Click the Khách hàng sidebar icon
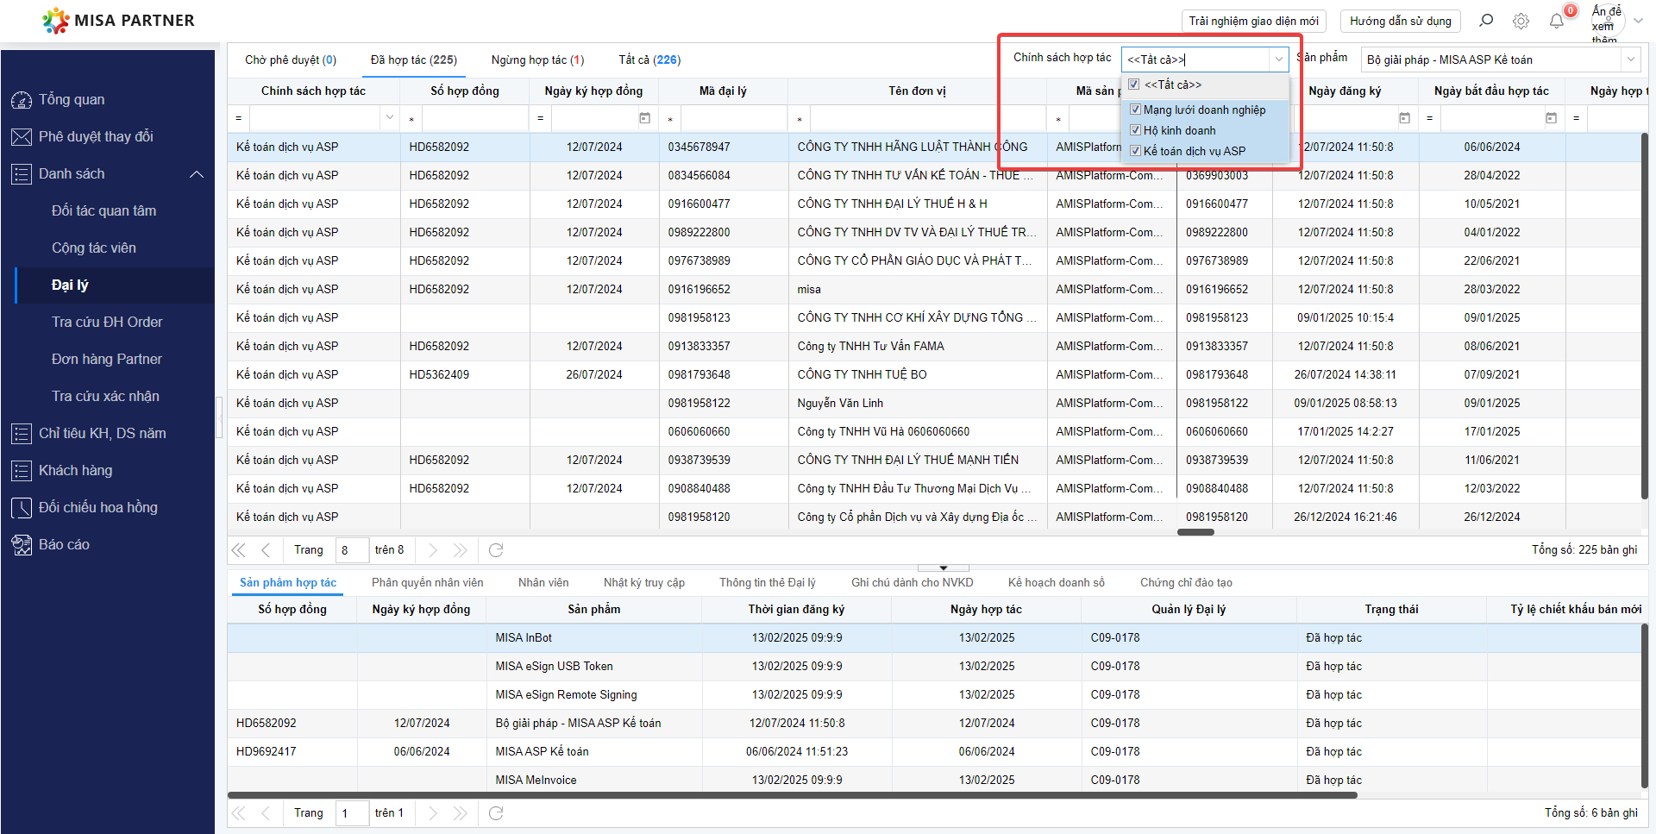 pyautogui.click(x=22, y=471)
